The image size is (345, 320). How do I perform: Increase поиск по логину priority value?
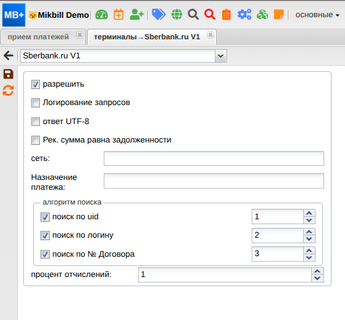tap(309, 232)
